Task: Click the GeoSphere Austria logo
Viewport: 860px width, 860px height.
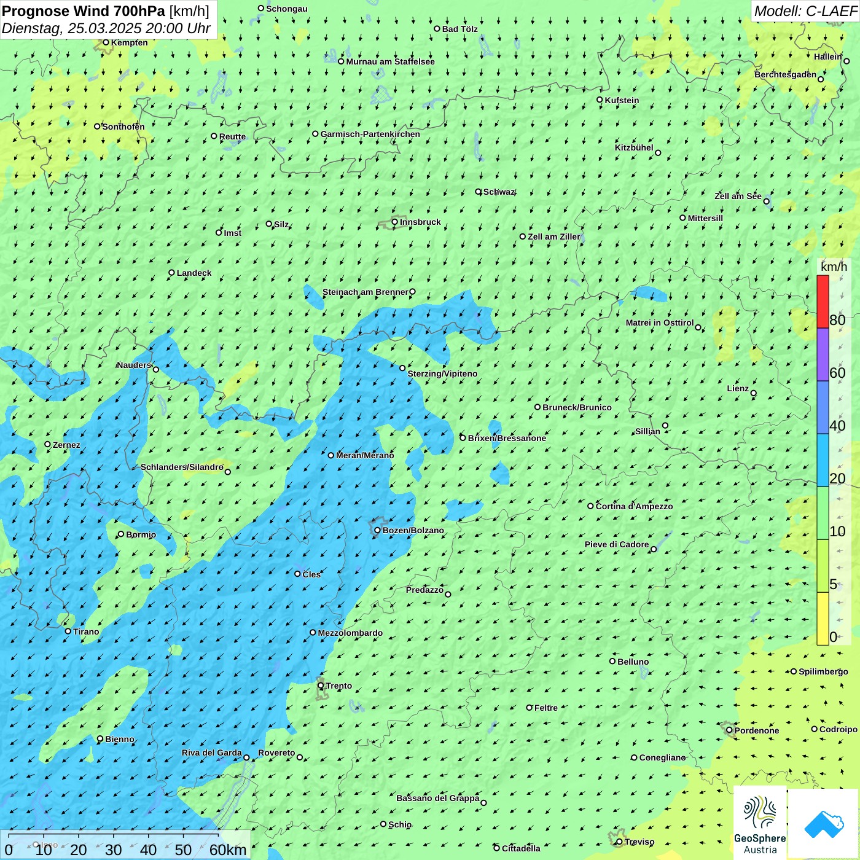Action: coord(760,822)
